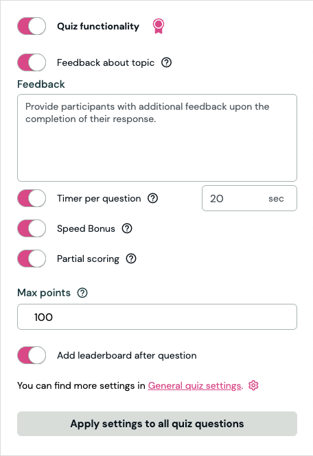Turn off Feedback about topic switch

tap(32, 62)
